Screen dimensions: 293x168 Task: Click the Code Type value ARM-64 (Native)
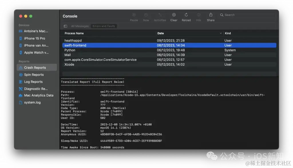(x=113, y=108)
